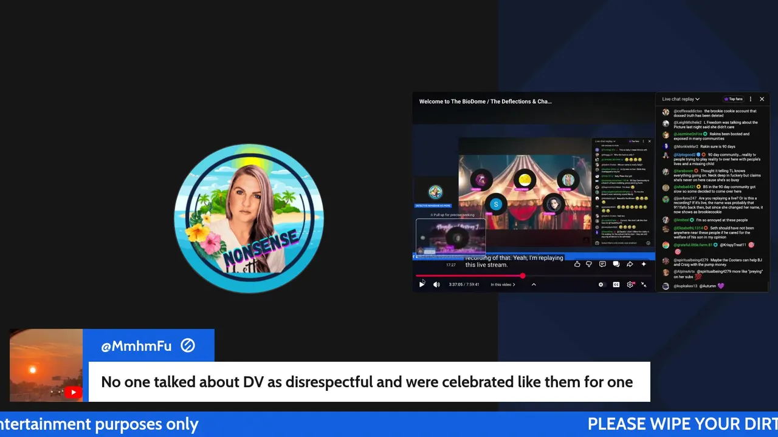Like the video with thumbs-up icon

(577, 264)
